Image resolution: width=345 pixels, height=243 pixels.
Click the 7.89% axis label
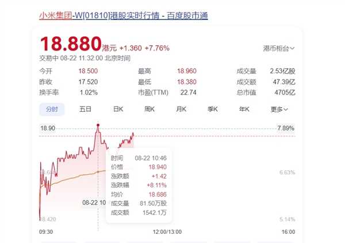[x=286, y=128]
